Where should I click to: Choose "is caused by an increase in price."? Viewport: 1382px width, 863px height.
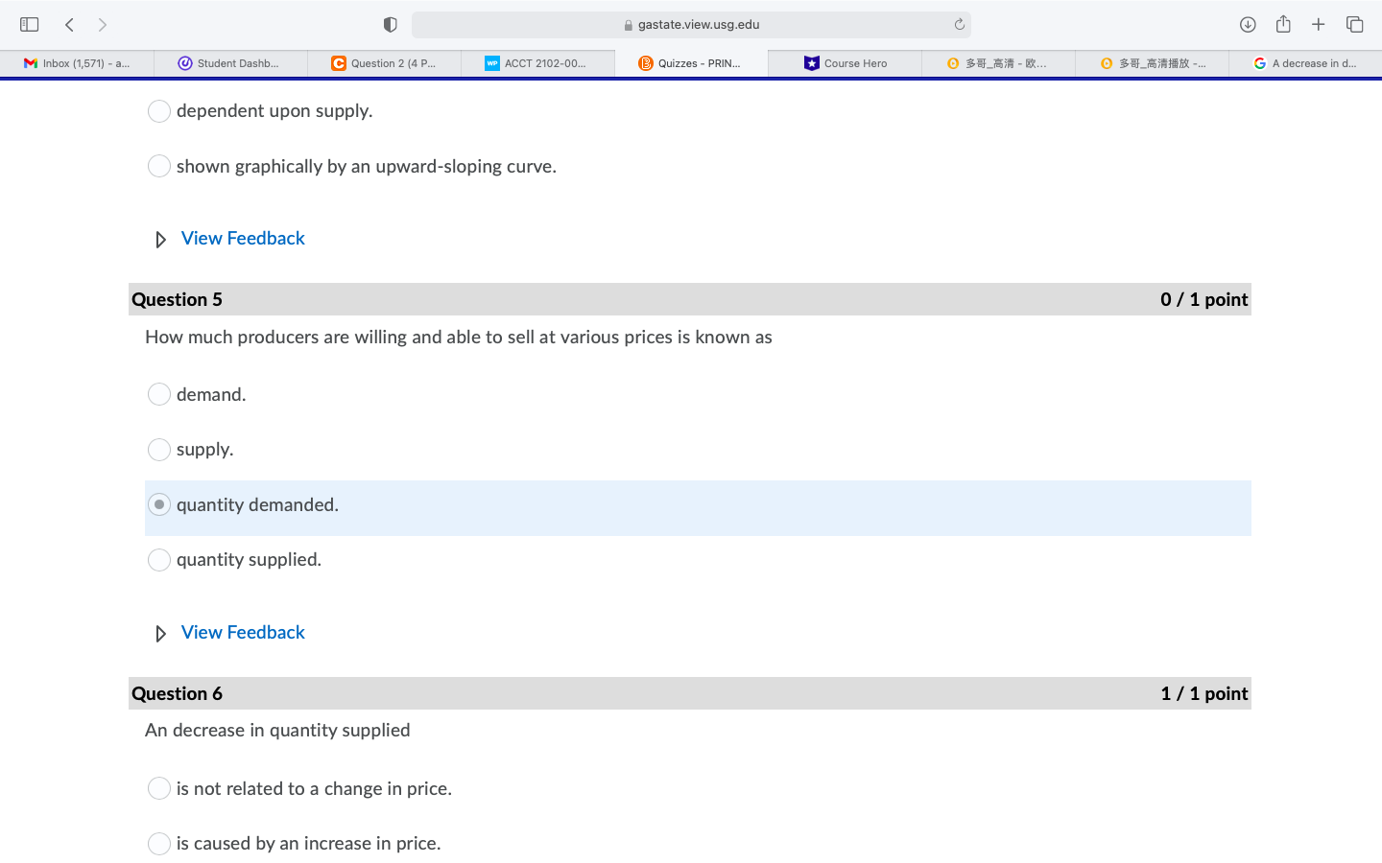pos(159,843)
